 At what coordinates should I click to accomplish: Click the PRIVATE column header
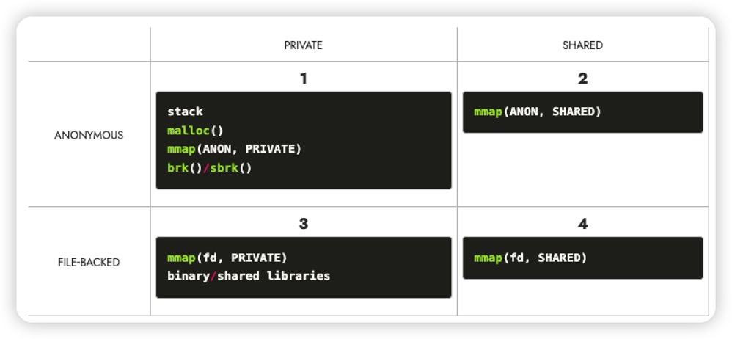tap(303, 45)
